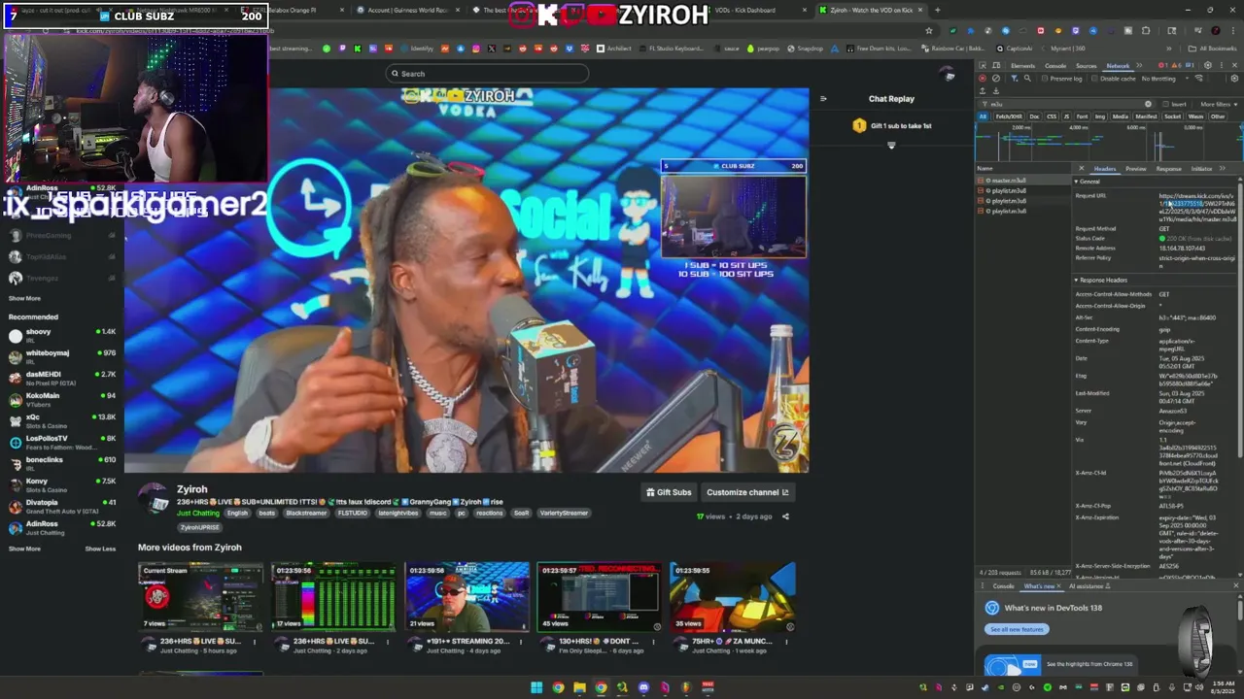Select the Fetch/XHR request type filter
The width and height of the screenshot is (1244, 699).
pos(1009,116)
